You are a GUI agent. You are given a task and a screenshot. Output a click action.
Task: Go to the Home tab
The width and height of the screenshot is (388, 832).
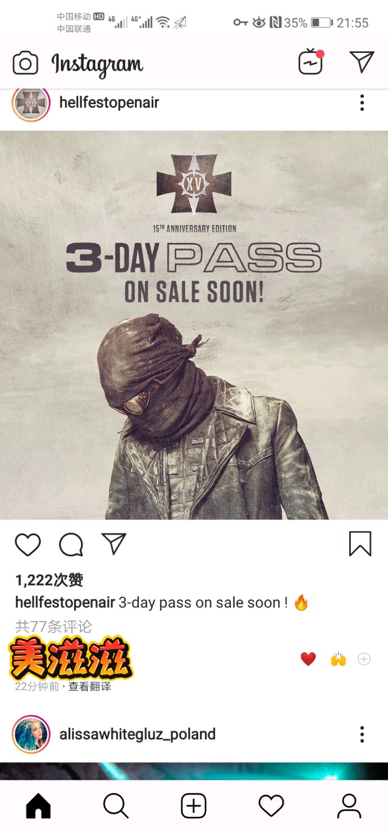38,807
